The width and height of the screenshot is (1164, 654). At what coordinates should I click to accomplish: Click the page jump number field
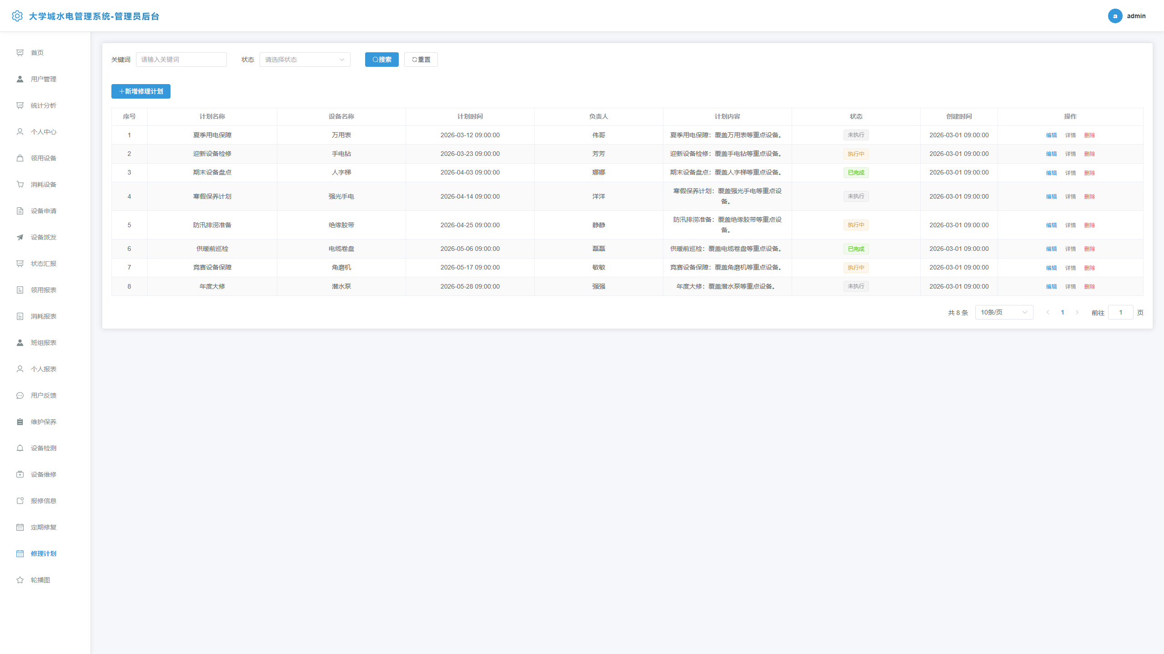click(1120, 312)
